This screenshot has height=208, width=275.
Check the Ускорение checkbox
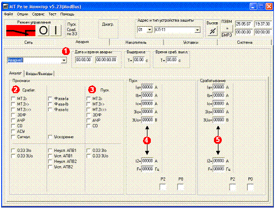[50, 137]
